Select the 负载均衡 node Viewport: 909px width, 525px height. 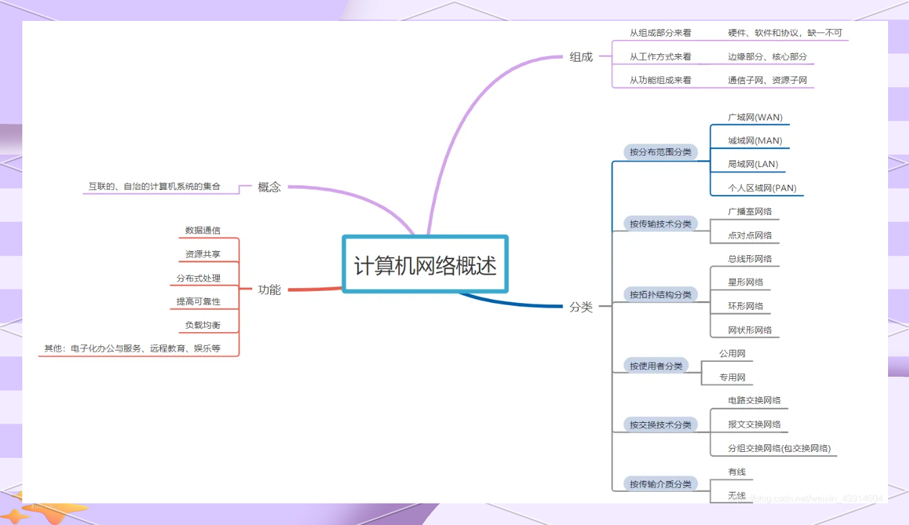point(203,325)
